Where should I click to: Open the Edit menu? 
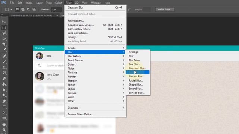coord(20,3)
